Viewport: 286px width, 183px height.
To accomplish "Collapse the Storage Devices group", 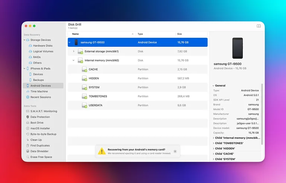I will (25, 40).
